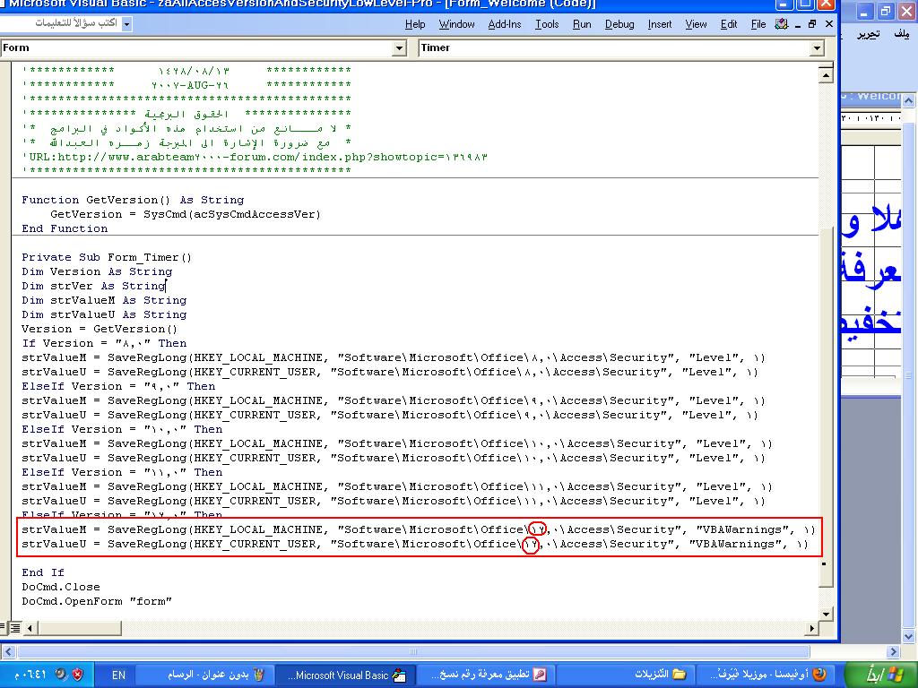Switch to Microsoft Visual Basic taskbar button
This screenshot has height=688, width=918.
(x=346, y=675)
